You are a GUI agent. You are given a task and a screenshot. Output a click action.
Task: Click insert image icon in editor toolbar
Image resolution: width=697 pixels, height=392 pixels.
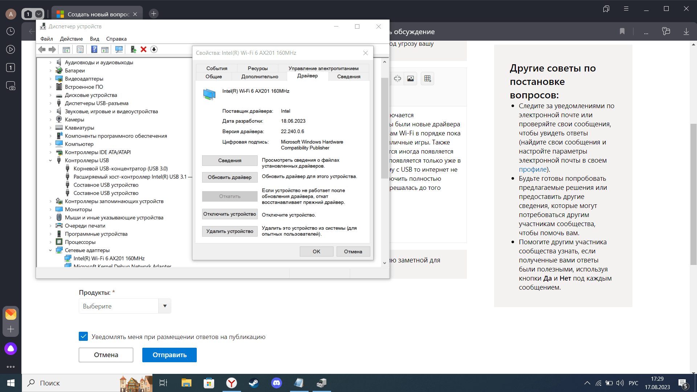tap(410, 78)
